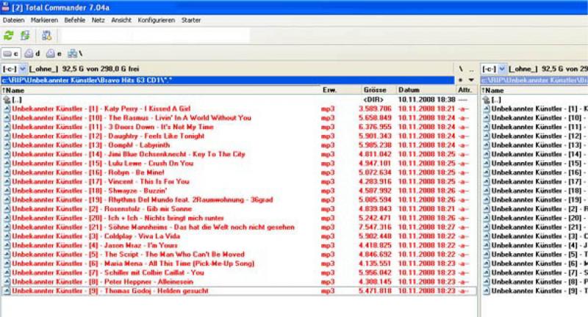Click right panel parent directory [..] entry

coord(535,100)
